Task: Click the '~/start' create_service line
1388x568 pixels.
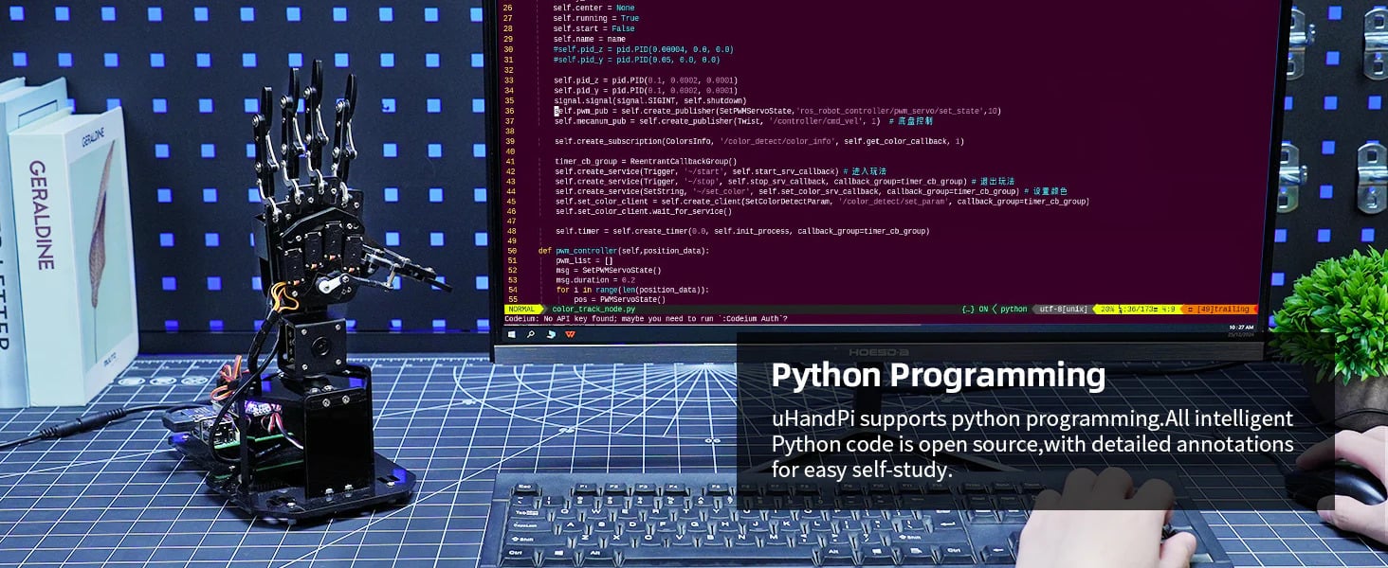Action: point(721,171)
